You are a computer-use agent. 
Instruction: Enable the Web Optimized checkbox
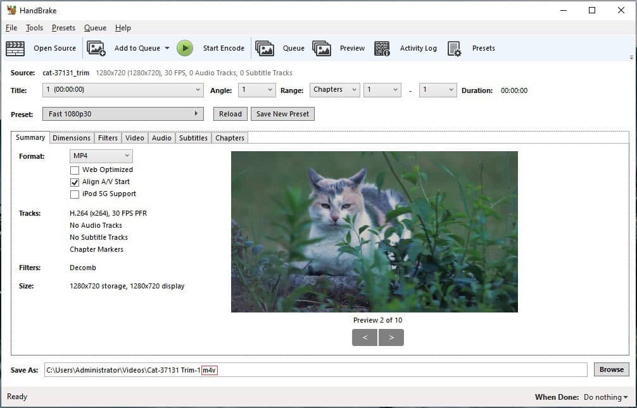click(75, 170)
